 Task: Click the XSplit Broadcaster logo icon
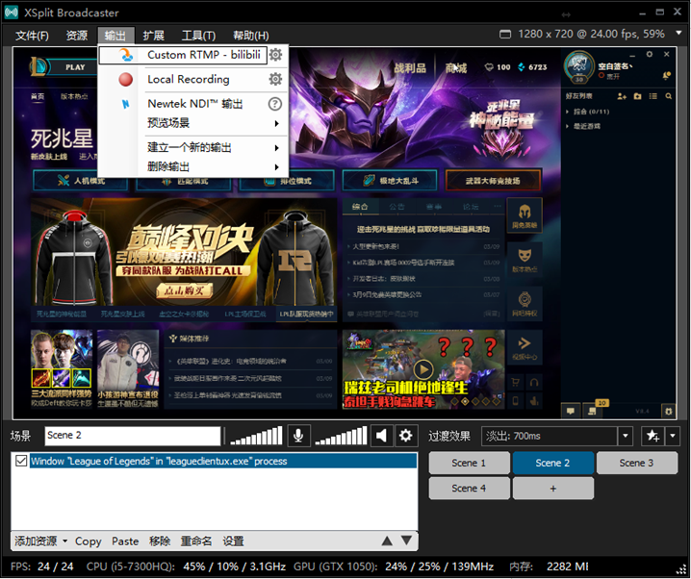tap(11, 12)
